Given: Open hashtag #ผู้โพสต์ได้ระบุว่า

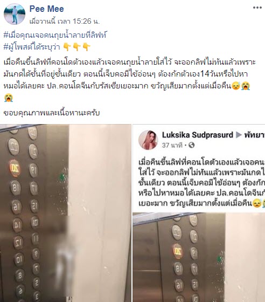Looking at the screenshot, I should [x=32, y=47].
